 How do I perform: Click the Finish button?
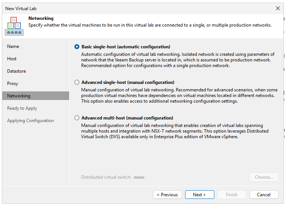coord(232,195)
